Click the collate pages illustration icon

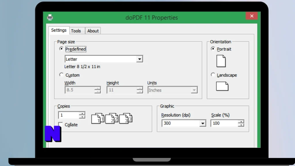pyautogui.click(x=112, y=118)
